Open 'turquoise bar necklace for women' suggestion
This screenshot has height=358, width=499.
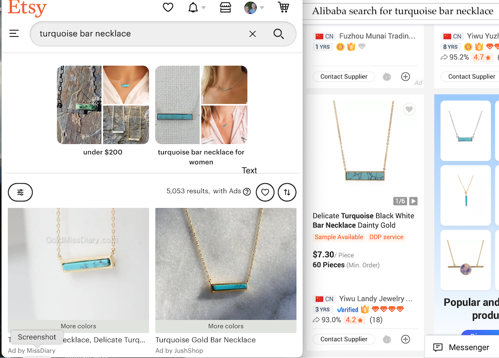click(x=201, y=105)
